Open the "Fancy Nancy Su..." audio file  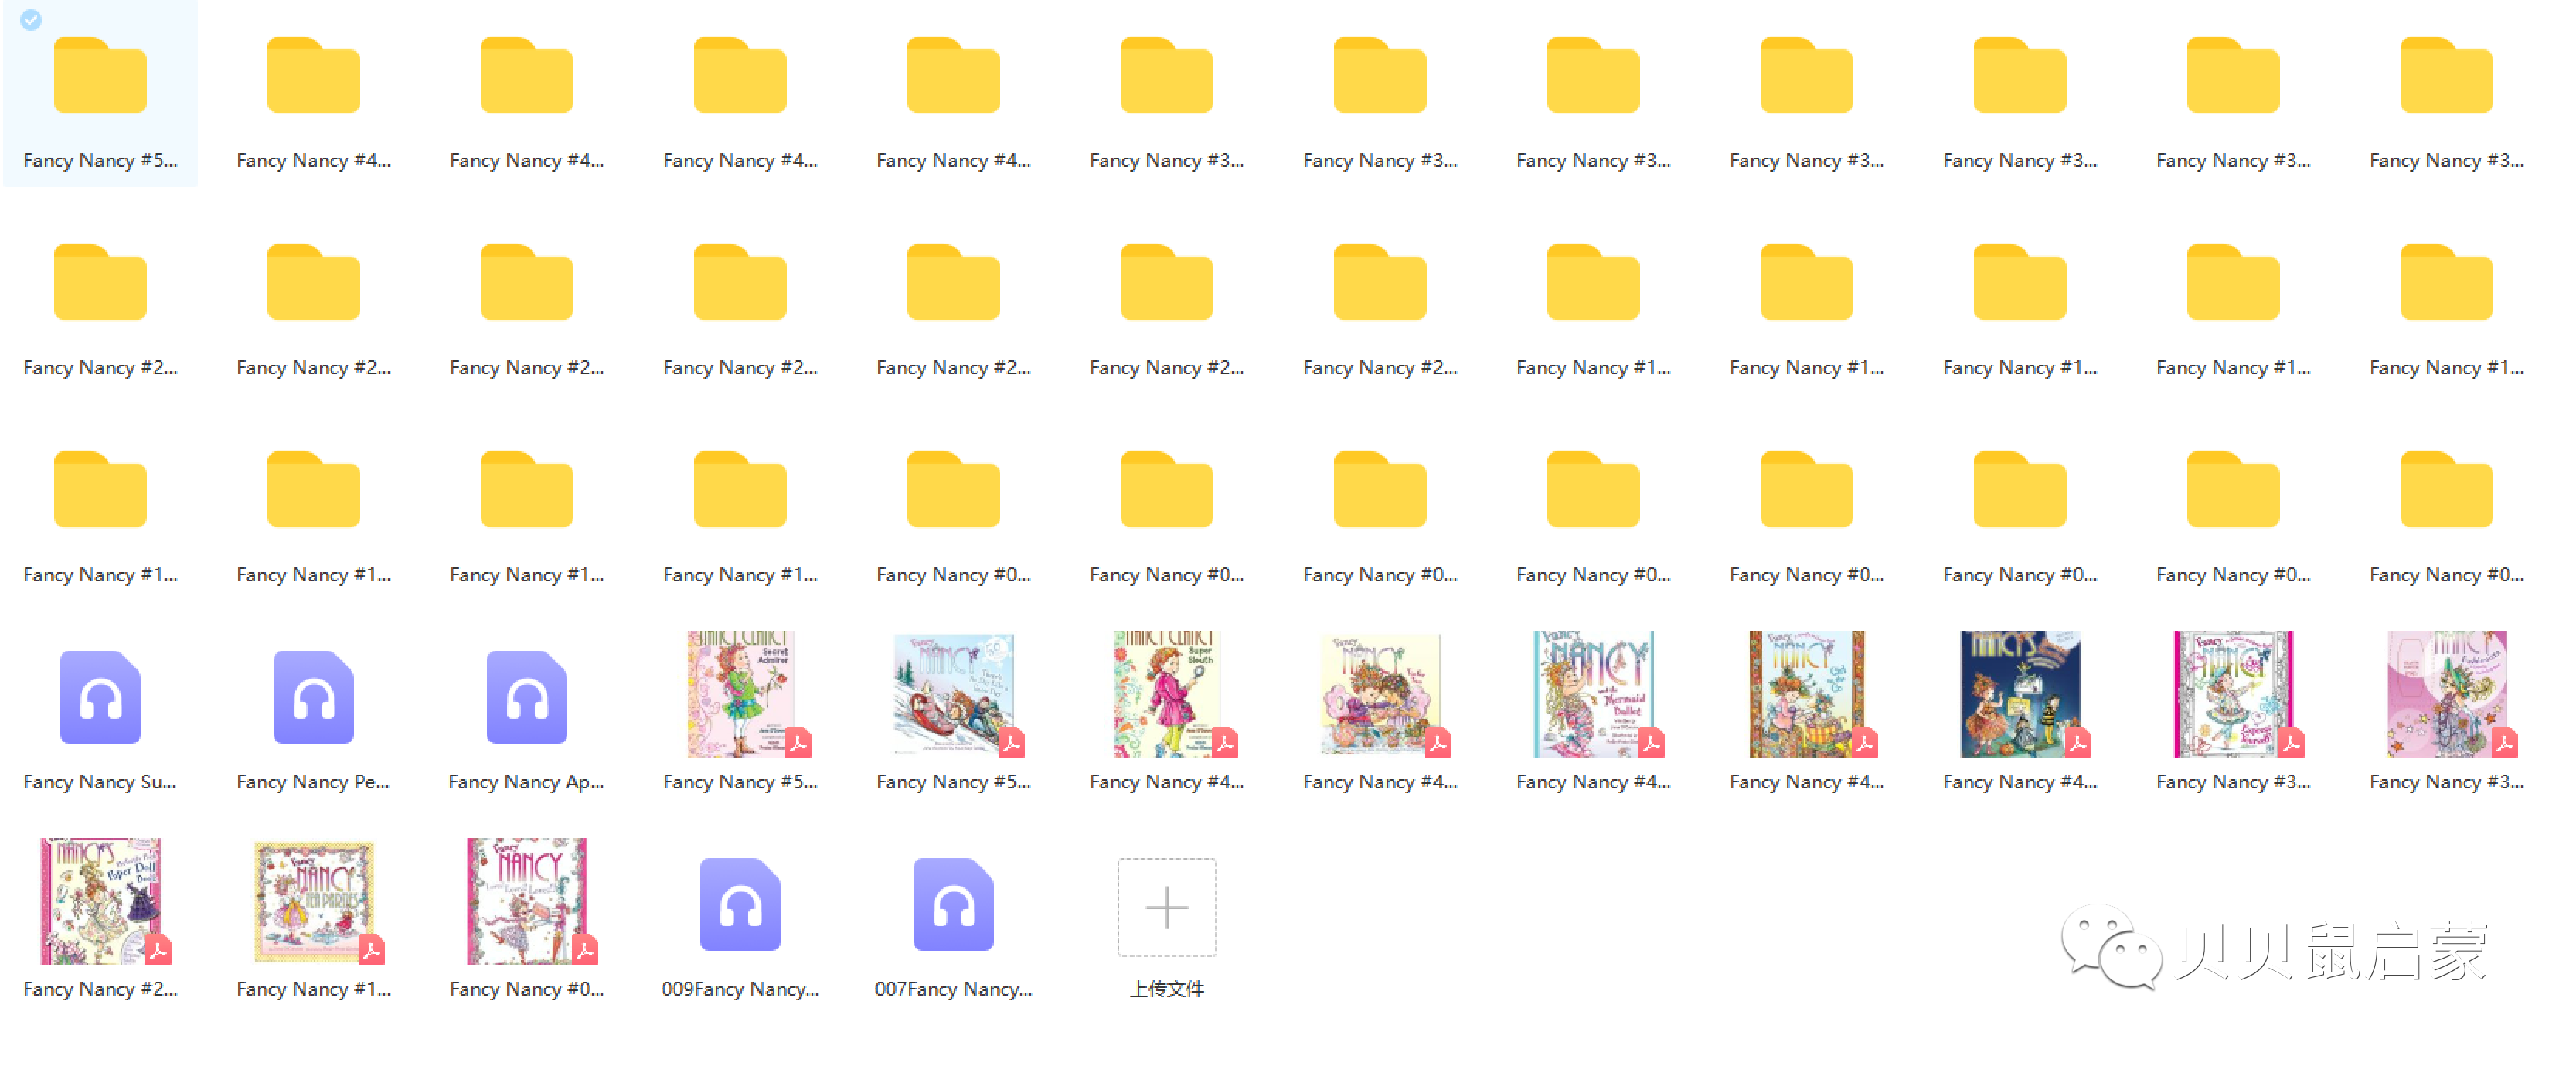click(100, 697)
